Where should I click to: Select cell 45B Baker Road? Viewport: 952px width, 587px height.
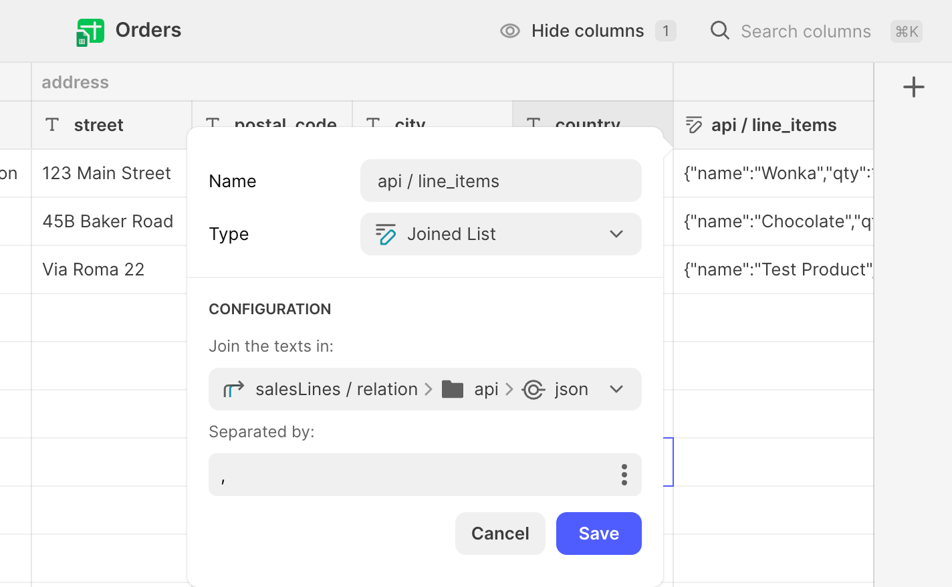point(110,221)
